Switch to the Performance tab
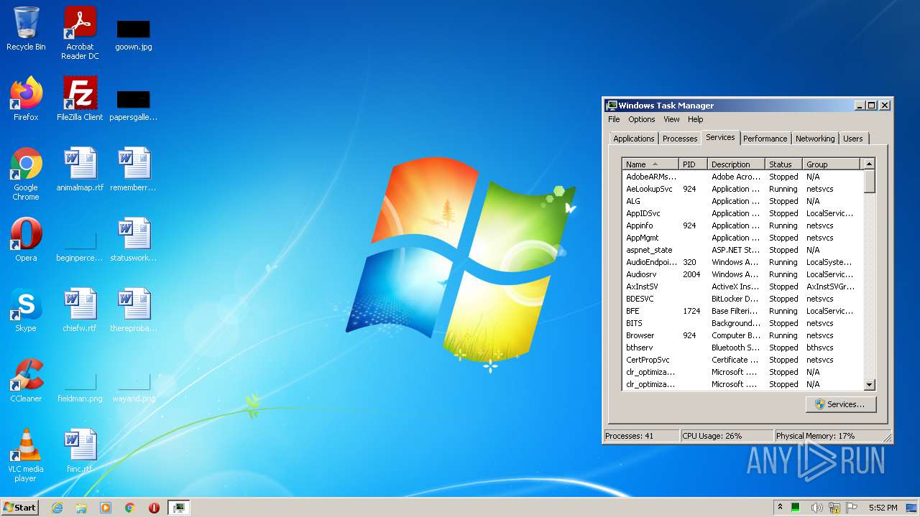The height and width of the screenshot is (517, 920). tap(765, 139)
